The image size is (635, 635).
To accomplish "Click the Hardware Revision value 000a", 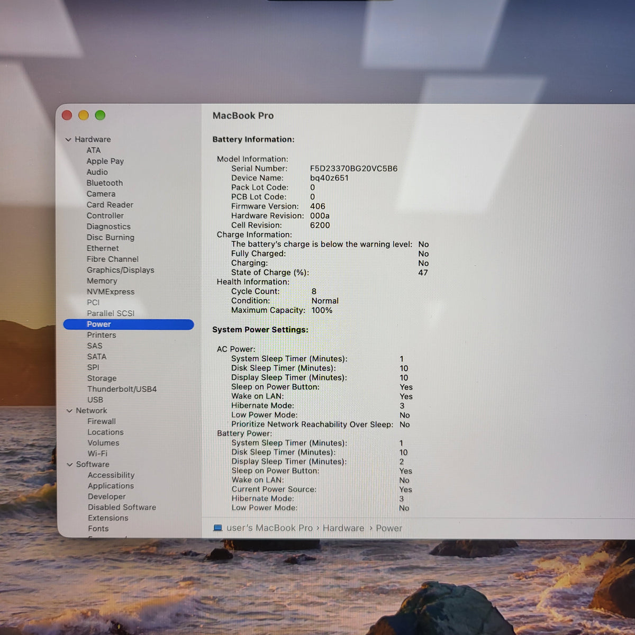I will pos(320,216).
